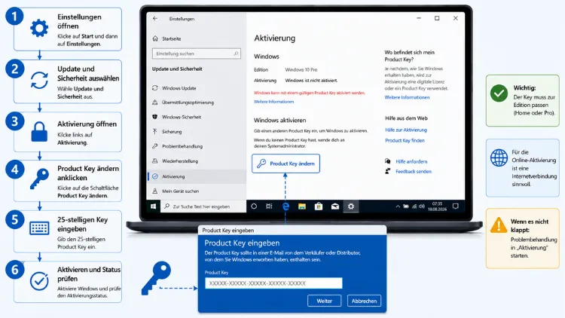The width and height of the screenshot is (565, 318).
Task: Click Weiter in Product Key dialog
Action: pyautogui.click(x=324, y=301)
